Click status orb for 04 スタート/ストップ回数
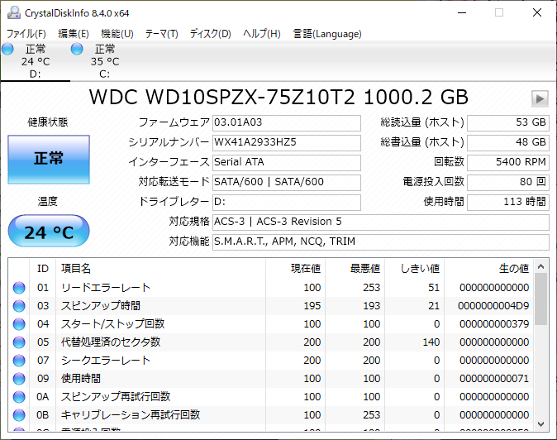This screenshot has width=557, height=440. 19,323
